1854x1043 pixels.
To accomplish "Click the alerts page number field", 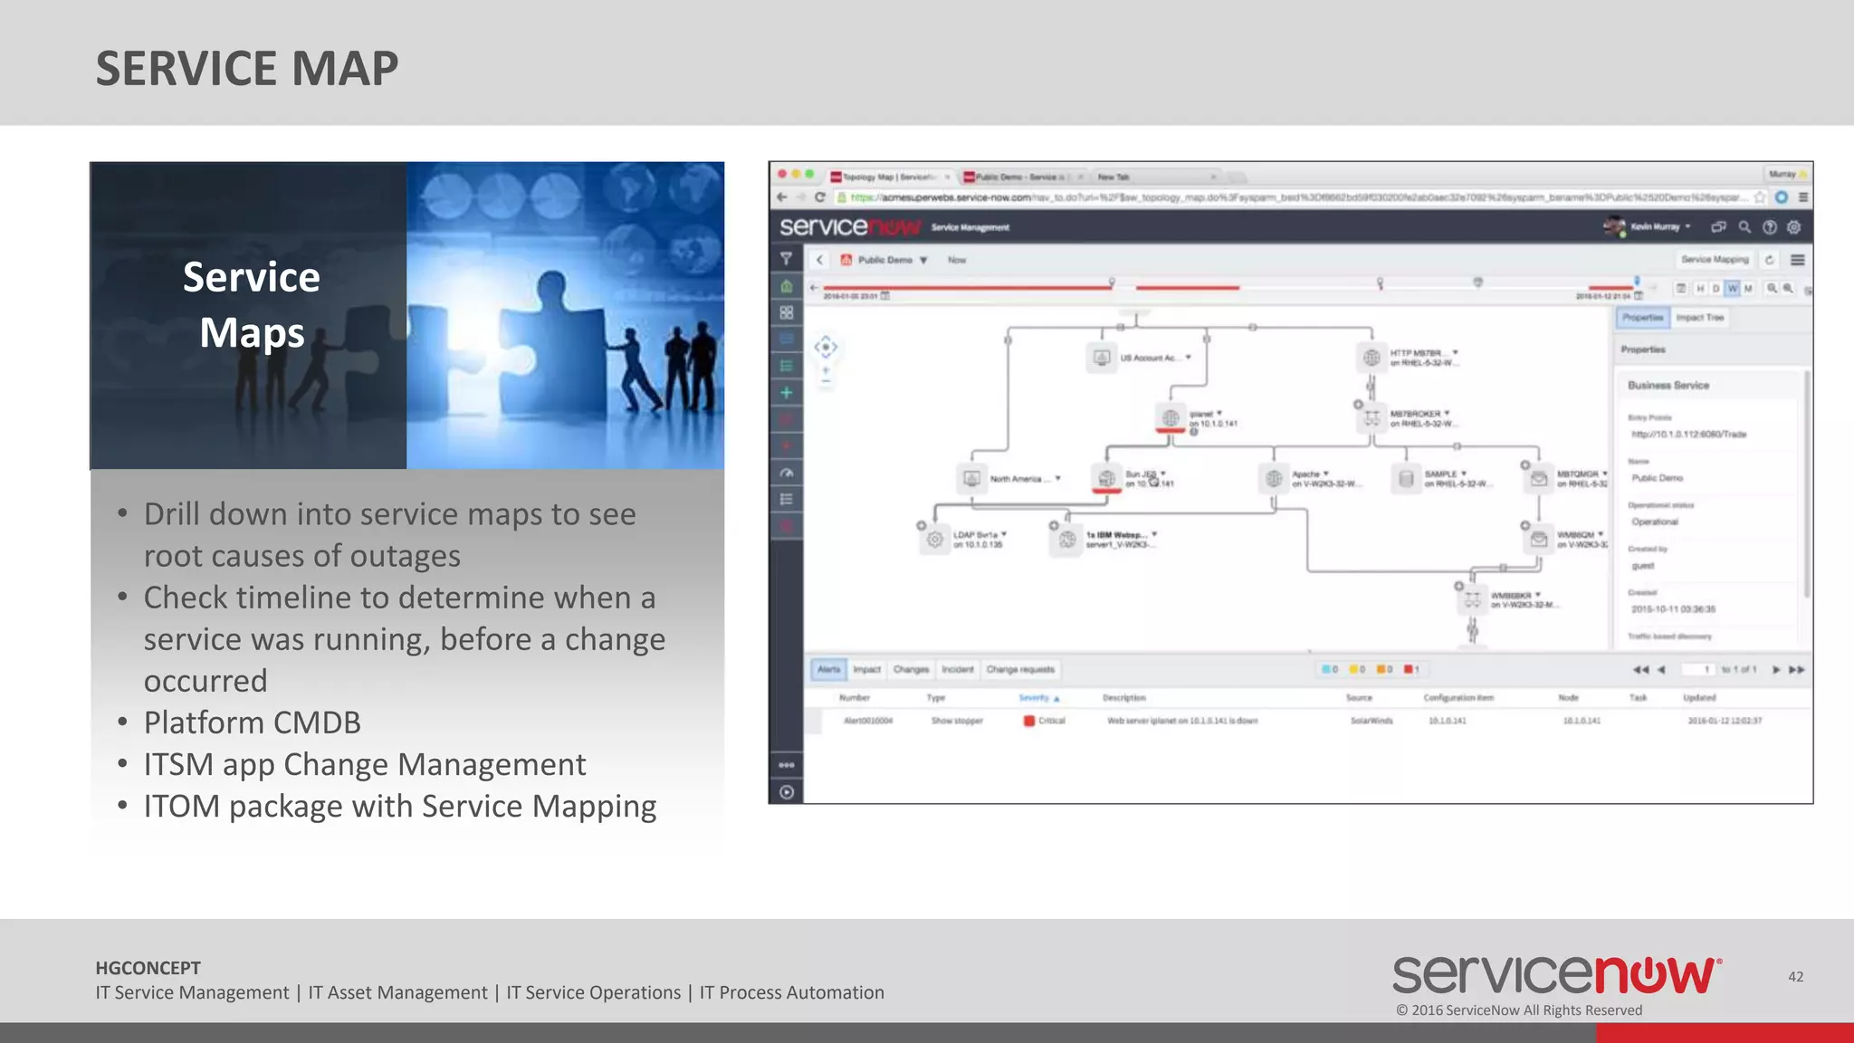I will 1698,670.
